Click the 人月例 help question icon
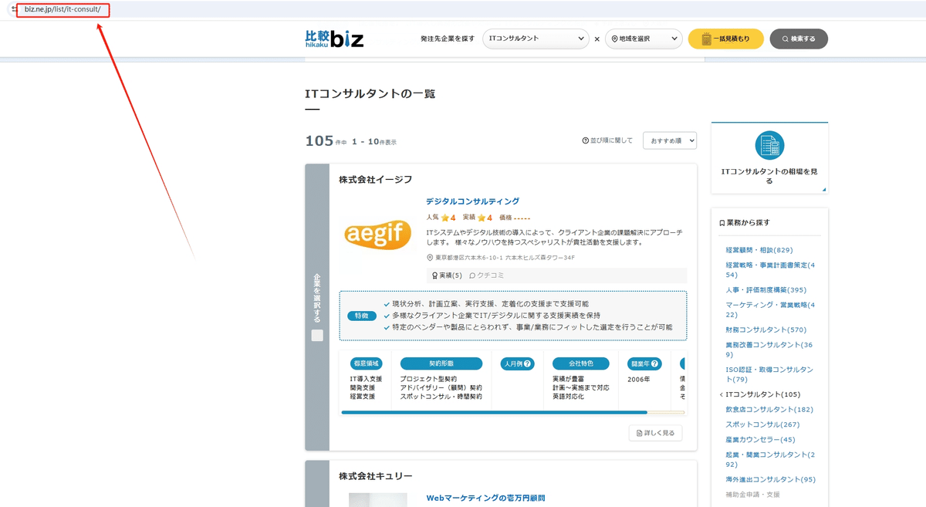 [528, 363]
